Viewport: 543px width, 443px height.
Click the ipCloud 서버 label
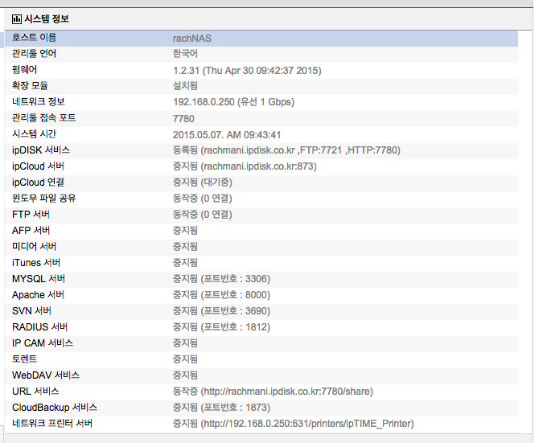pyautogui.click(x=38, y=166)
